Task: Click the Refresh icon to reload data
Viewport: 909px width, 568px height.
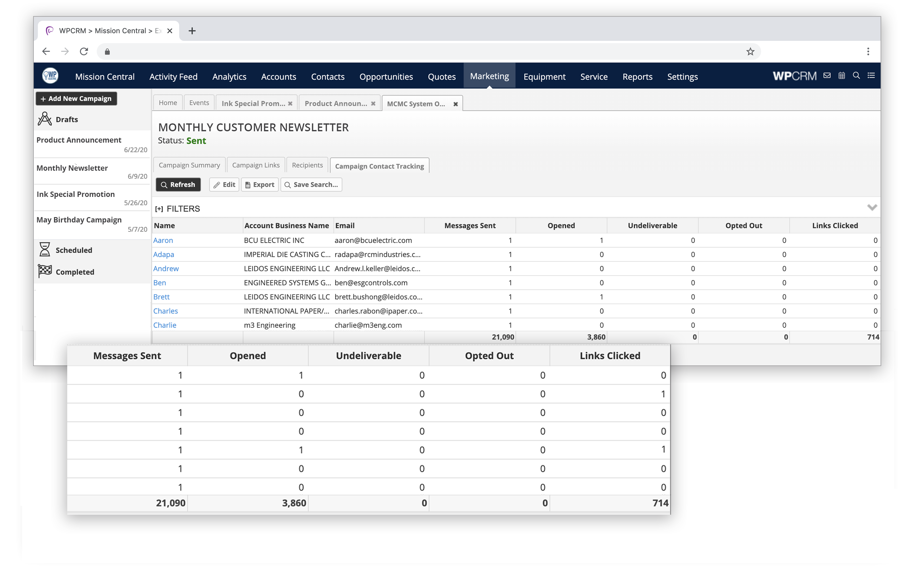Action: (177, 185)
